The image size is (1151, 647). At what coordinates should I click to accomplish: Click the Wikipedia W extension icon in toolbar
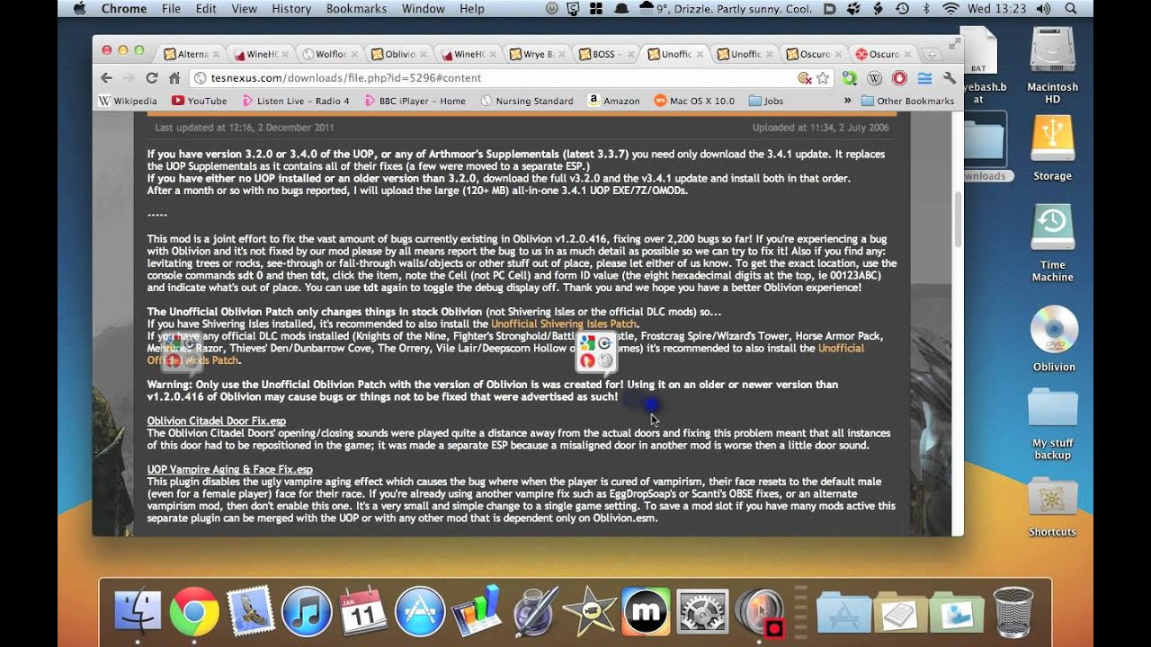point(874,78)
